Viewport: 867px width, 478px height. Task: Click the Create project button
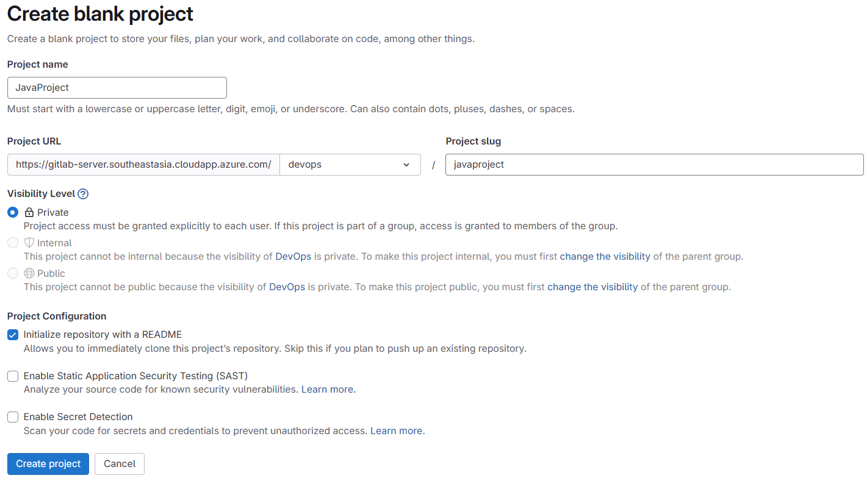click(48, 463)
